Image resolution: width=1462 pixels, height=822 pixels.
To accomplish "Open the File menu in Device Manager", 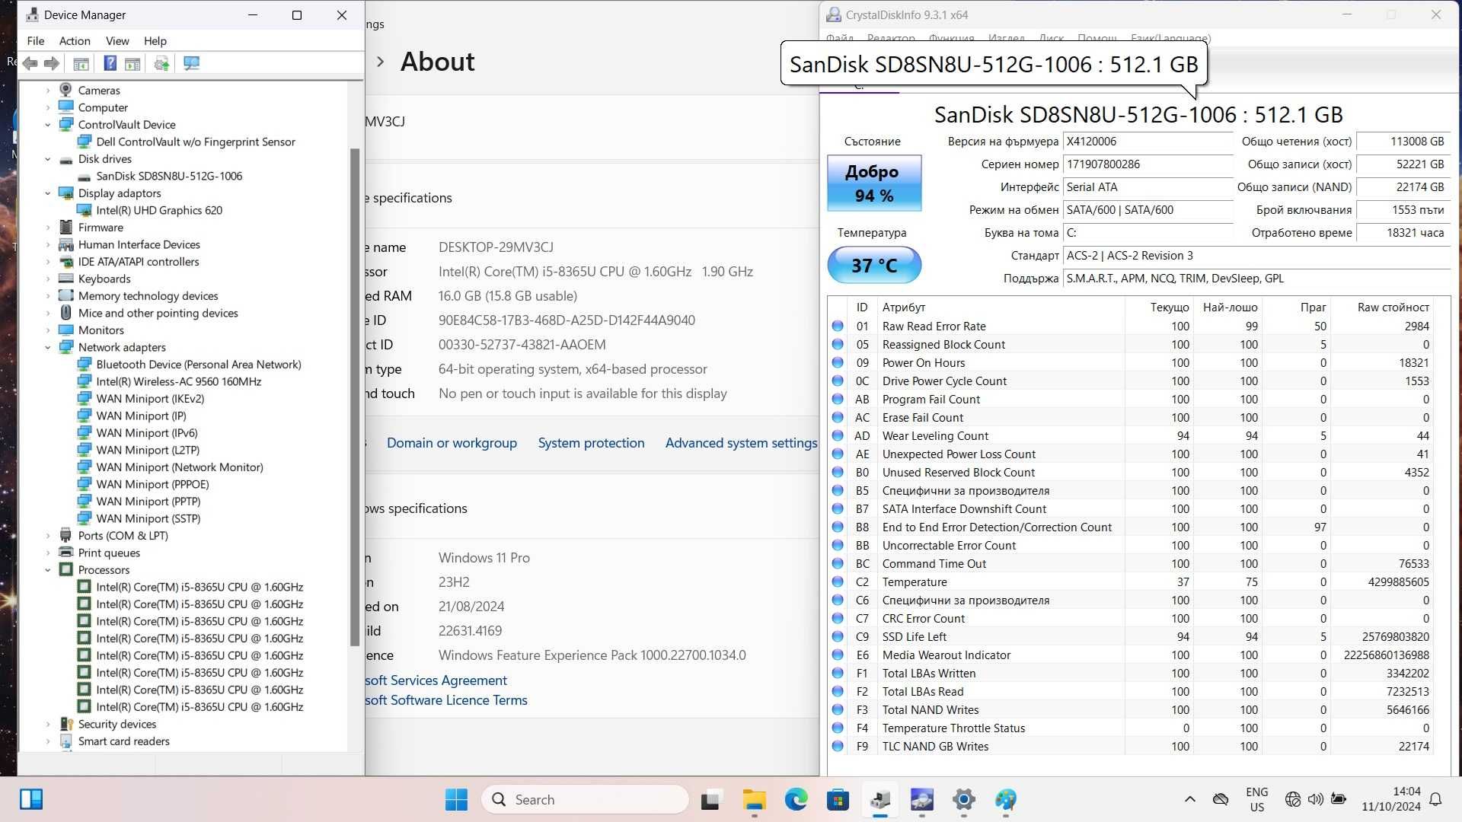I will tap(36, 41).
